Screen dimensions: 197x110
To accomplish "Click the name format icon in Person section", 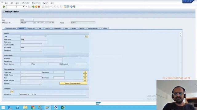I will (x=86, y=37).
